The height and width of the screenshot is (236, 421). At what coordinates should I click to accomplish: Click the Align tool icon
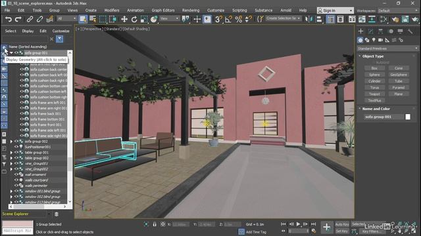pos(319,19)
